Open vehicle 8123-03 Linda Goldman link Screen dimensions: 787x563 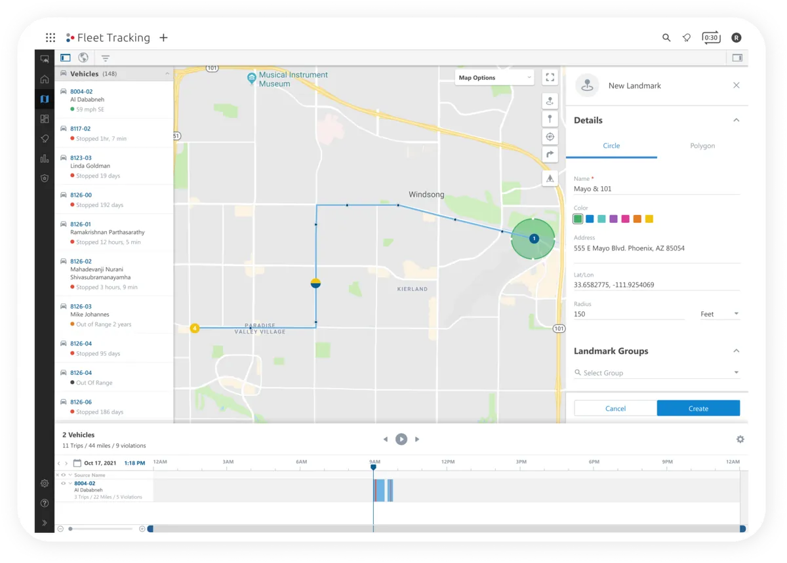coord(81,158)
